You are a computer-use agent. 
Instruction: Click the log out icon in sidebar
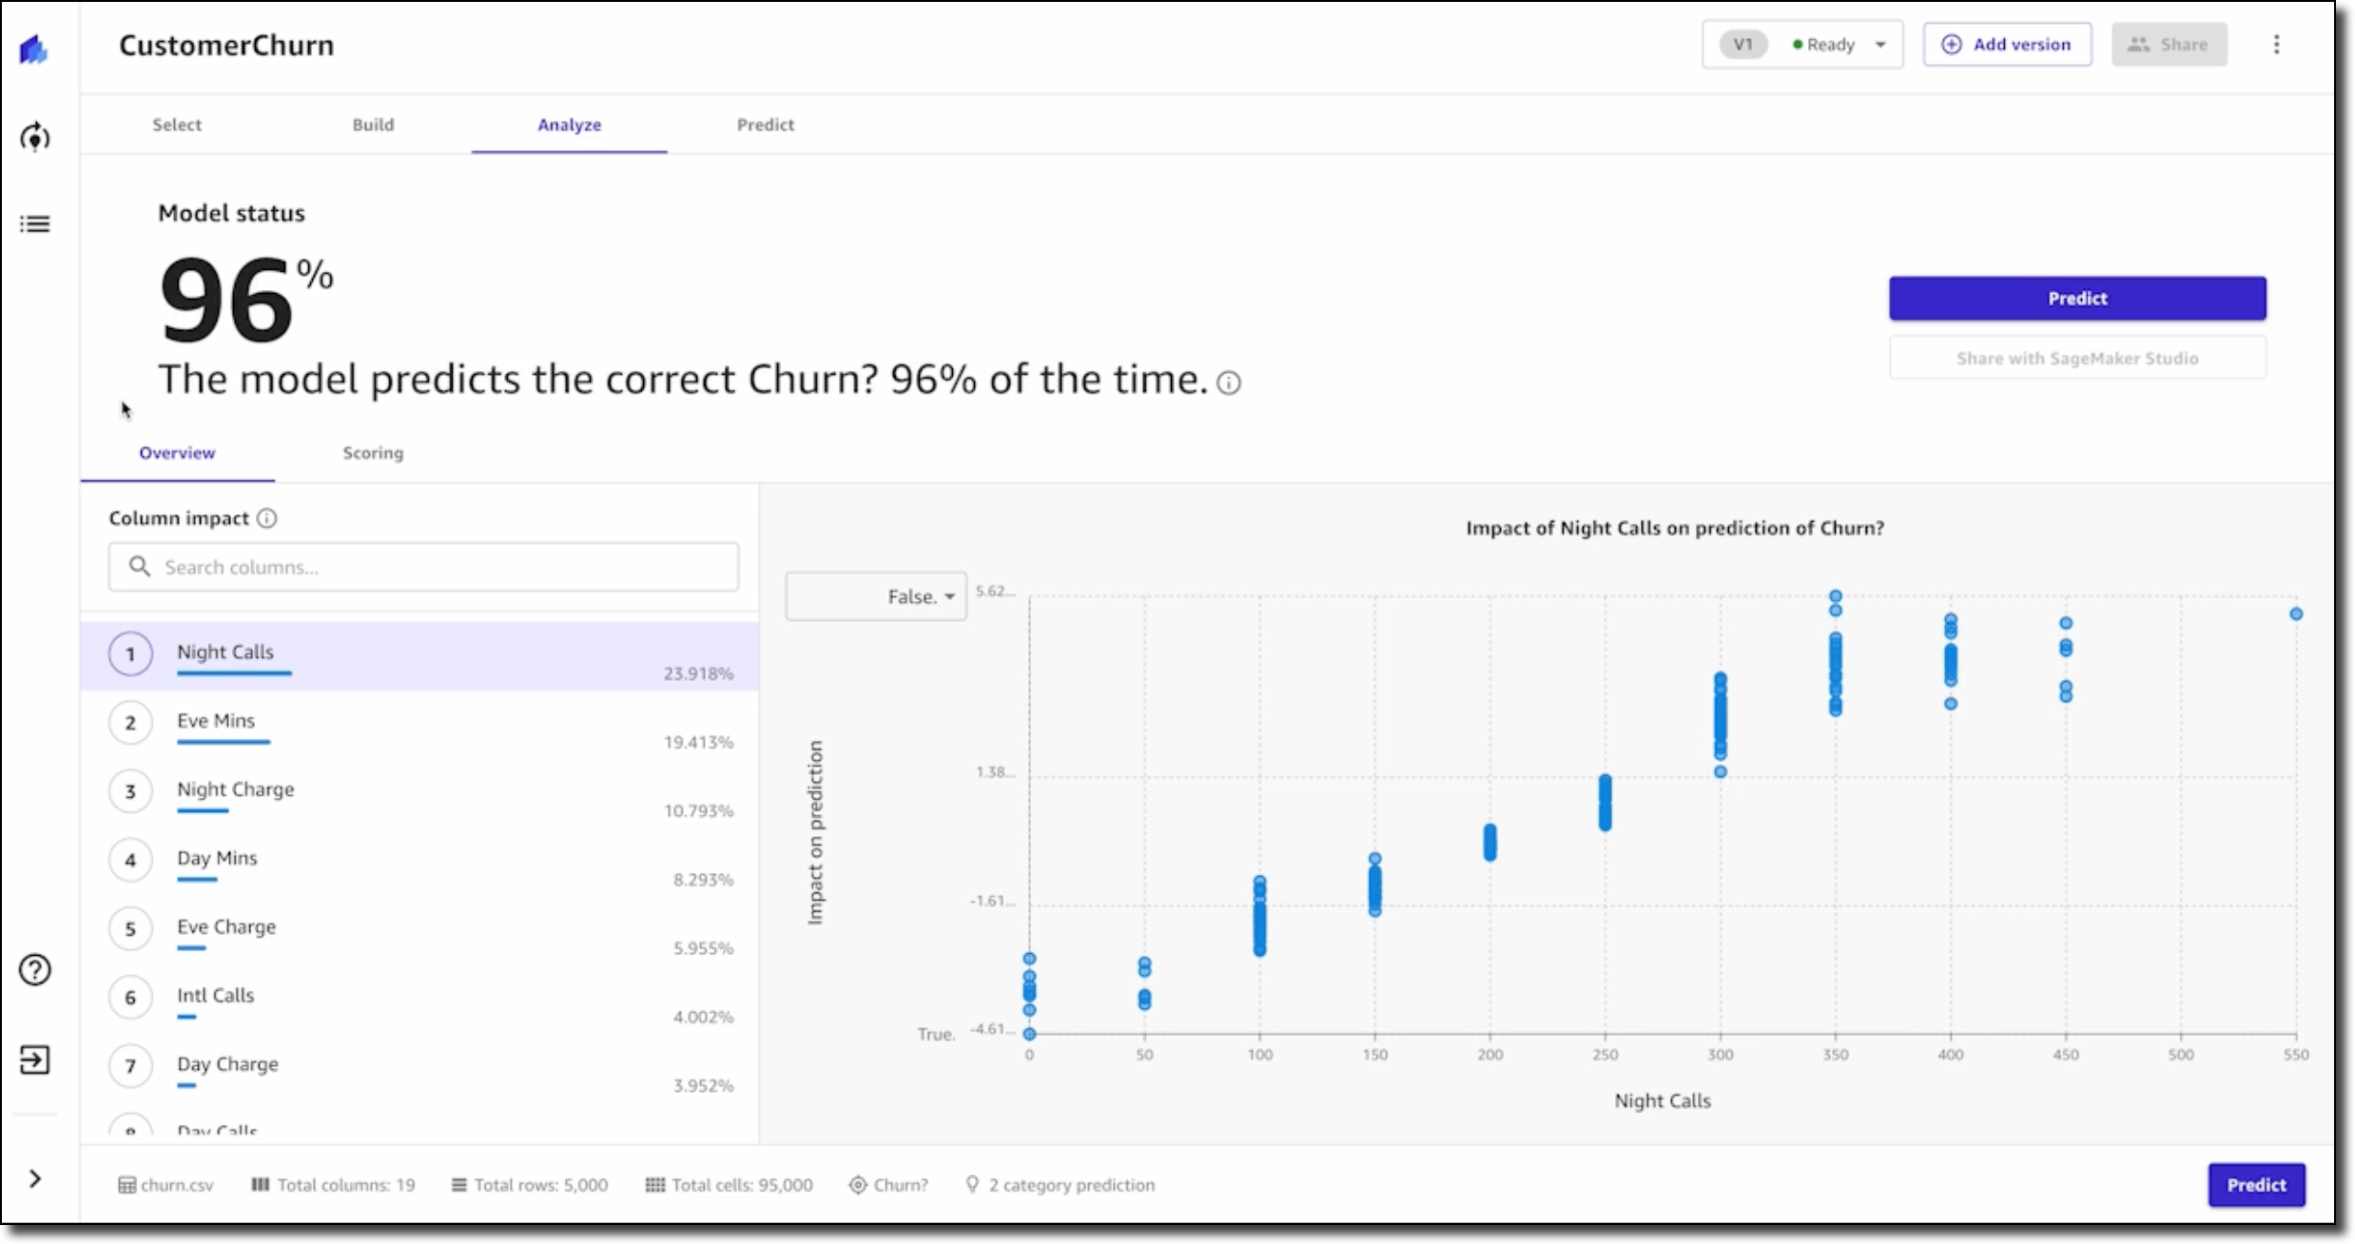[35, 1059]
